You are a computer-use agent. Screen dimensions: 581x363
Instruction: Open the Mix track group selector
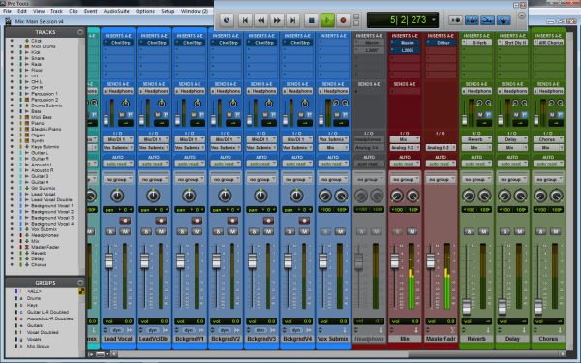click(x=405, y=179)
